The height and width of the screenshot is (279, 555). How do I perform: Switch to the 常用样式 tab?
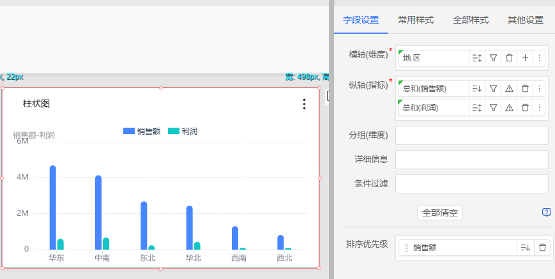pyautogui.click(x=415, y=20)
